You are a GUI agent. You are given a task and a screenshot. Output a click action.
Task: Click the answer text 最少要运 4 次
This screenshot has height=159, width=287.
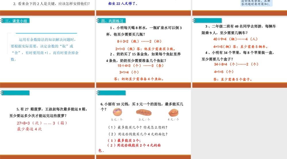tap(30, 129)
